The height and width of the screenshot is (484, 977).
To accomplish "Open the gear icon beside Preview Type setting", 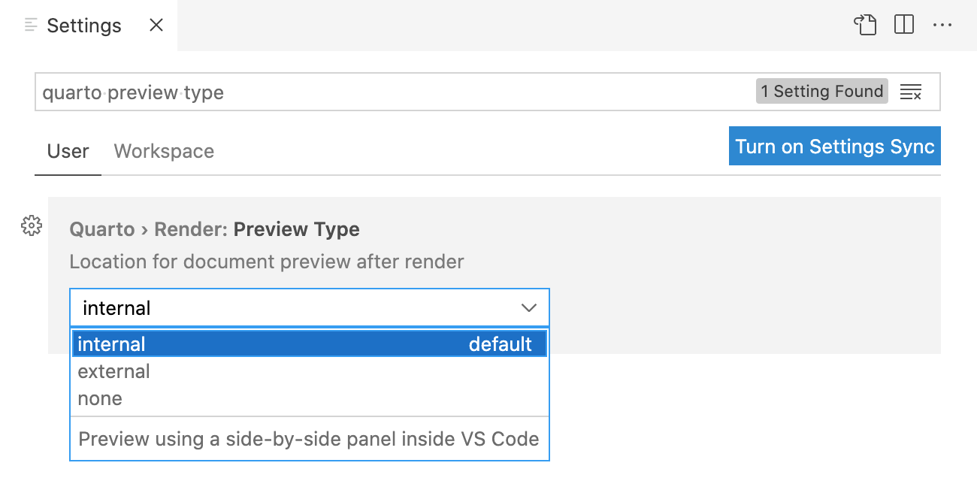I will pos(32,225).
